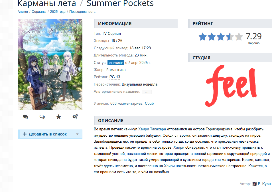Click the outlined speech bubbles discussion icon
This screenshot has height=192, width=274.
[x=42, y=117]
